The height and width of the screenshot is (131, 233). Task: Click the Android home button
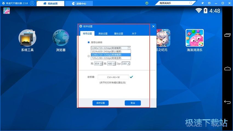coord(227,69)
